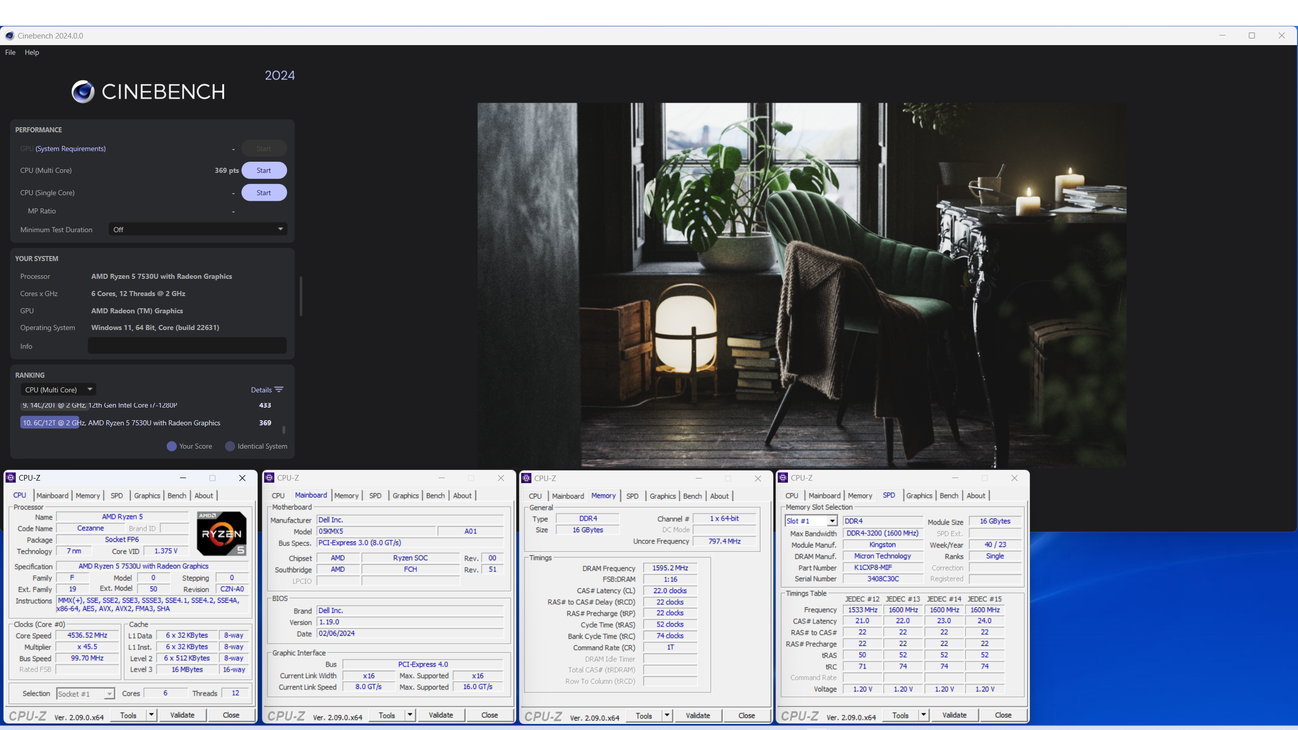Switch to Bench tab in first CPU-Z
Image resolution: width=1298 pixels, height=730 pixels.
[x=176, y=496]
